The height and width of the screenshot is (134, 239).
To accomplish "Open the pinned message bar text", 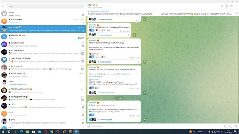I will [159, 13].
